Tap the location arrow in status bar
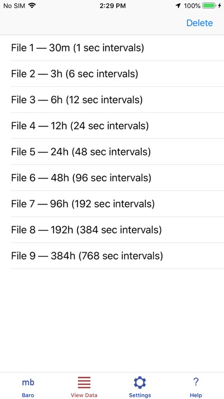The height and width of the screenshot is (399, 224). [178, 6]
